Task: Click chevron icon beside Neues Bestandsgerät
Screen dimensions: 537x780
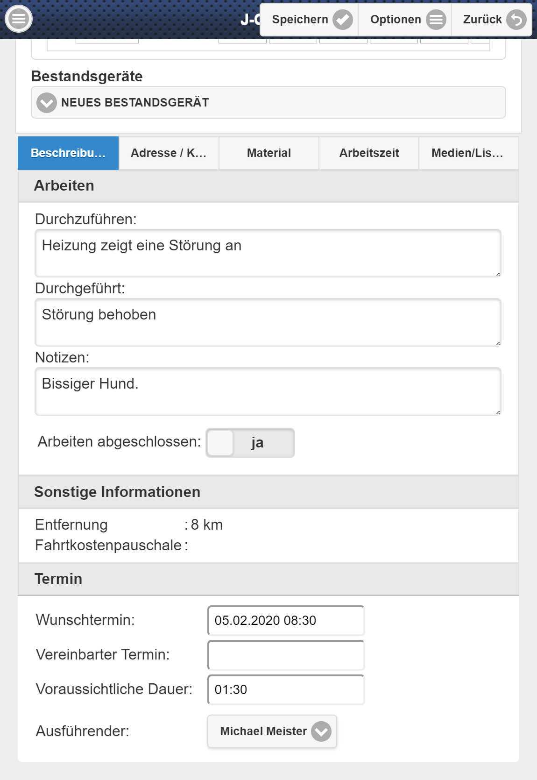Action: coord(47,103)
